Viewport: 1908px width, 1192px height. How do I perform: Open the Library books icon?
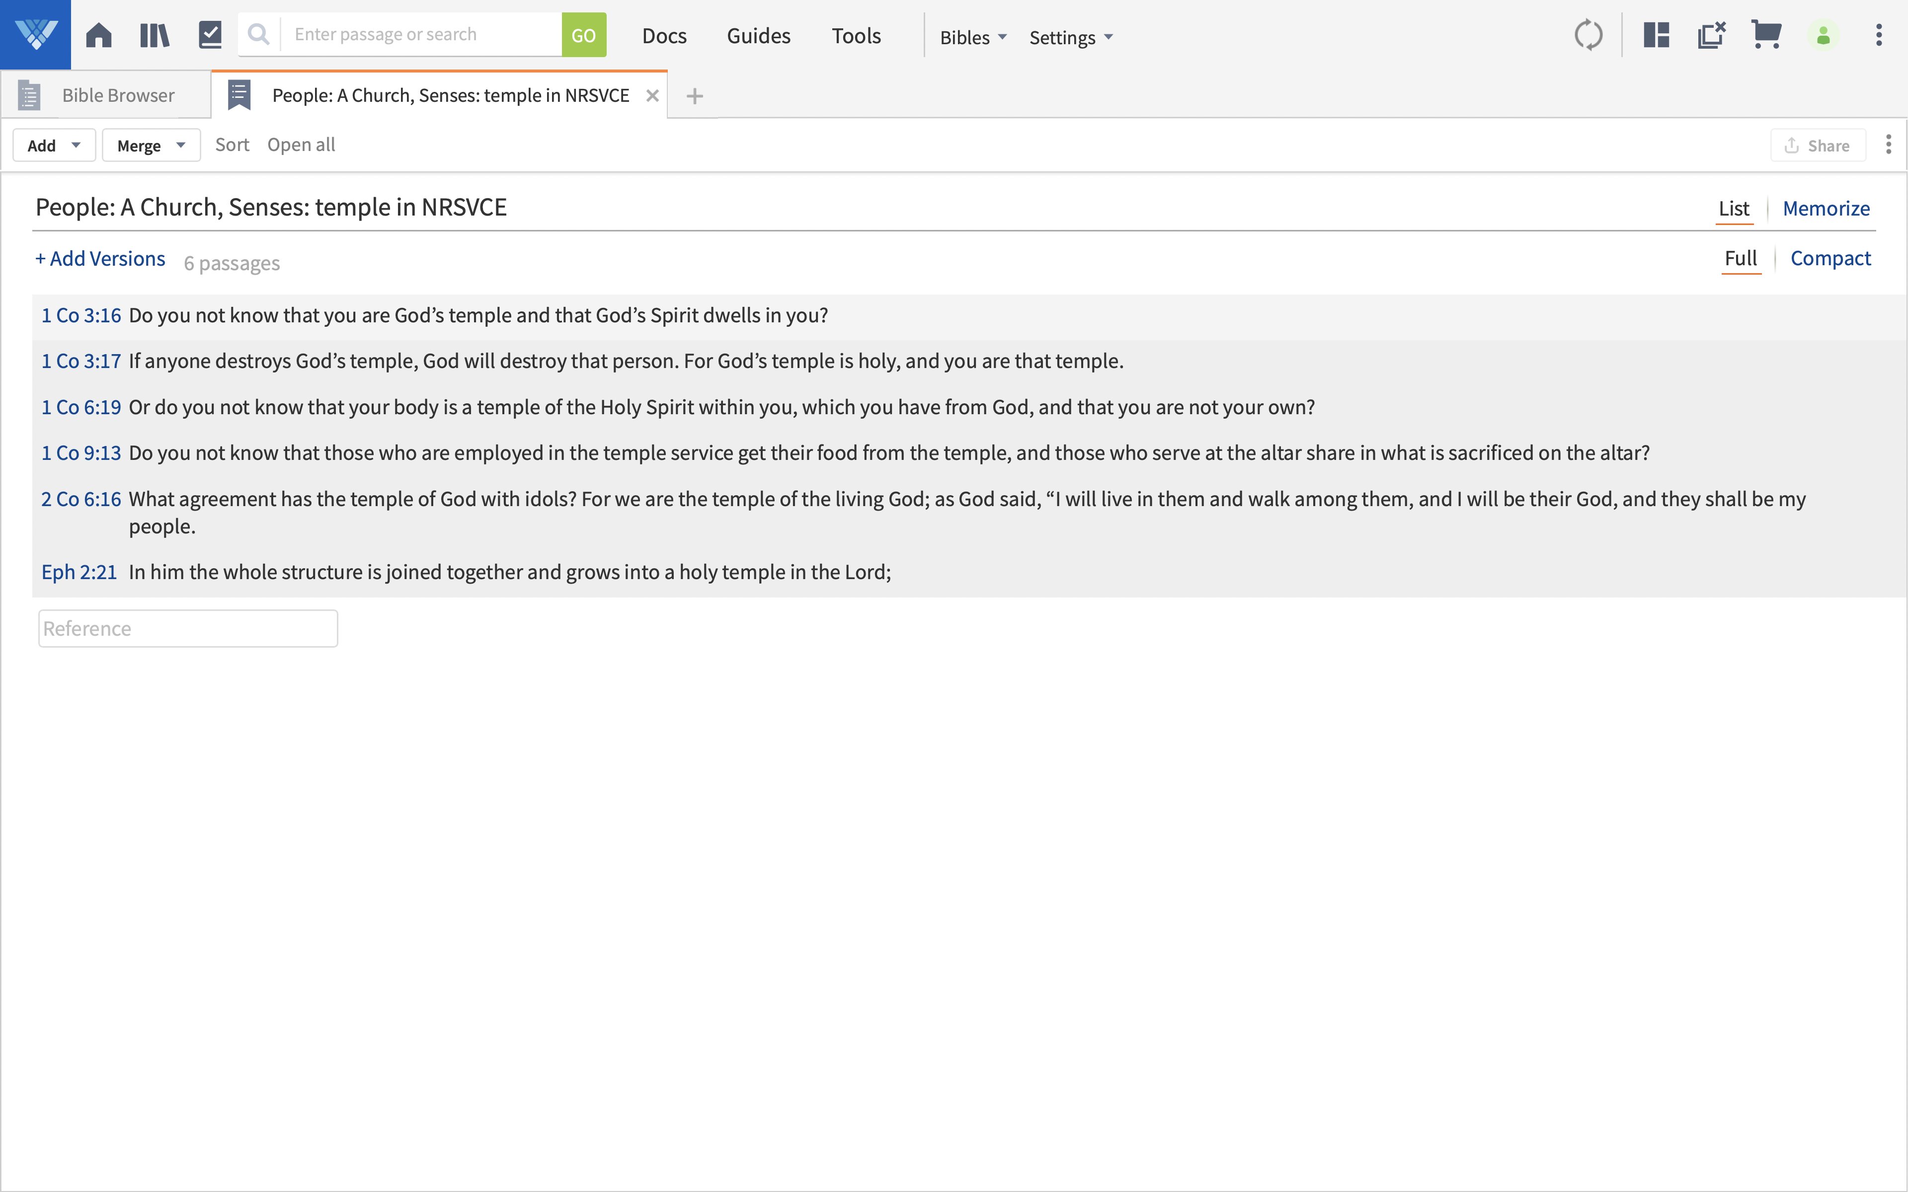point(155,35)
